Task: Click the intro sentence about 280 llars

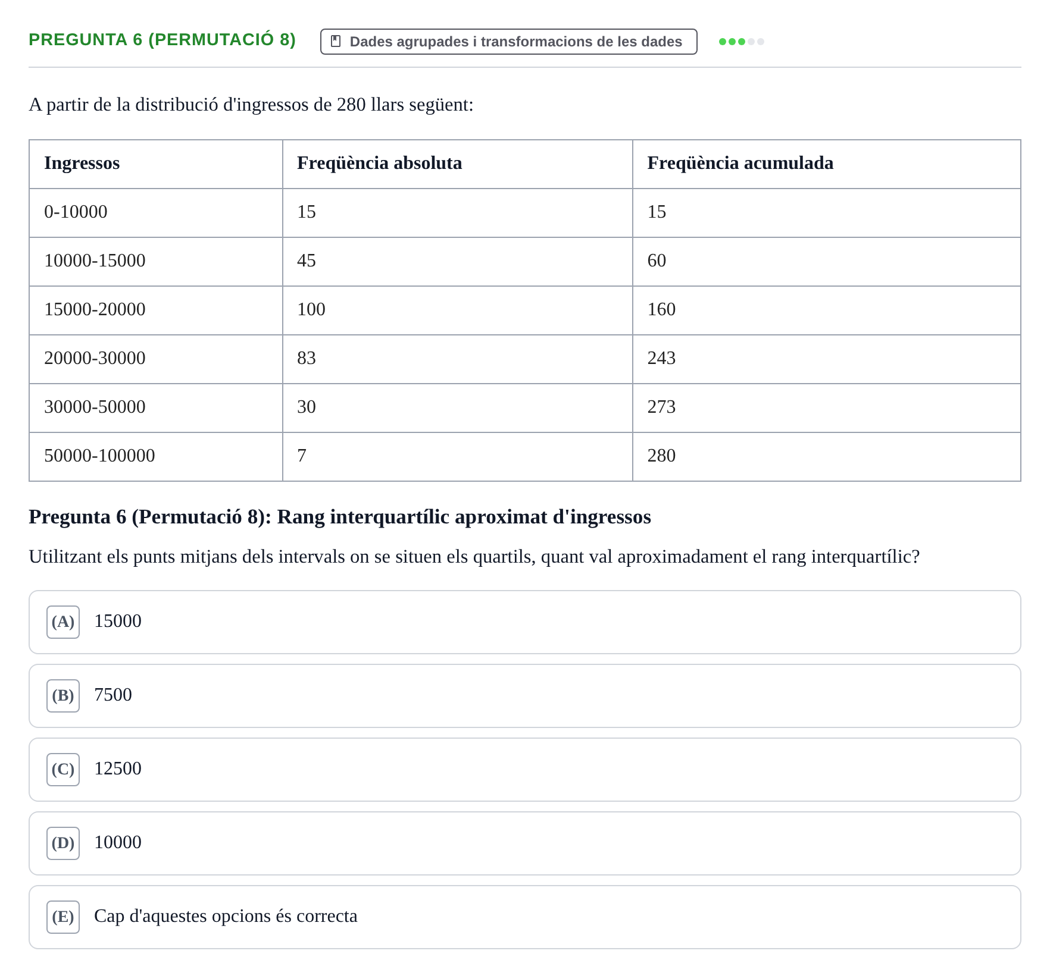Action: pos(251,105)
